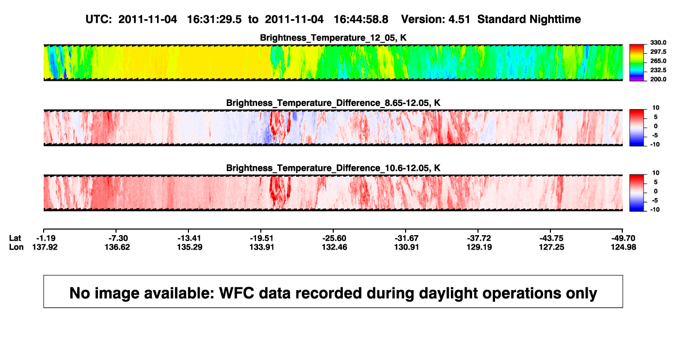Click the Lat axis label
Screen dimensions: 692x355
(15, 238)
